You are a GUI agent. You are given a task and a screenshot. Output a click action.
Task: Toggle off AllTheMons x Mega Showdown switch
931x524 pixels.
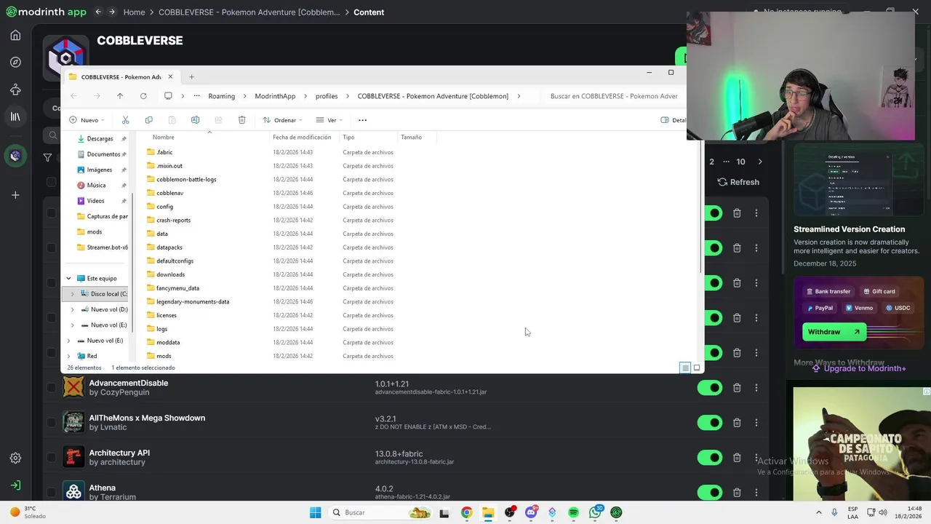pos(710,422)
